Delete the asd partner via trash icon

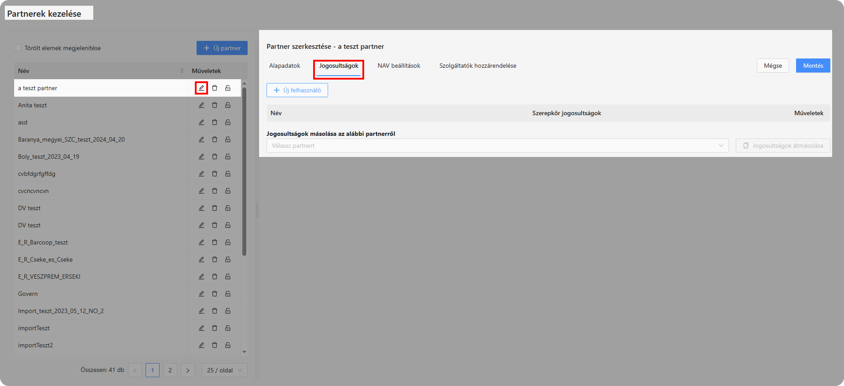pos(215,122)
